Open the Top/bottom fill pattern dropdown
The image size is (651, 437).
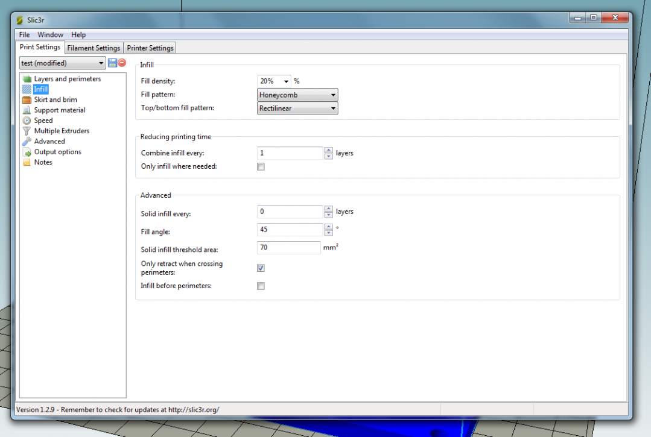297,108
